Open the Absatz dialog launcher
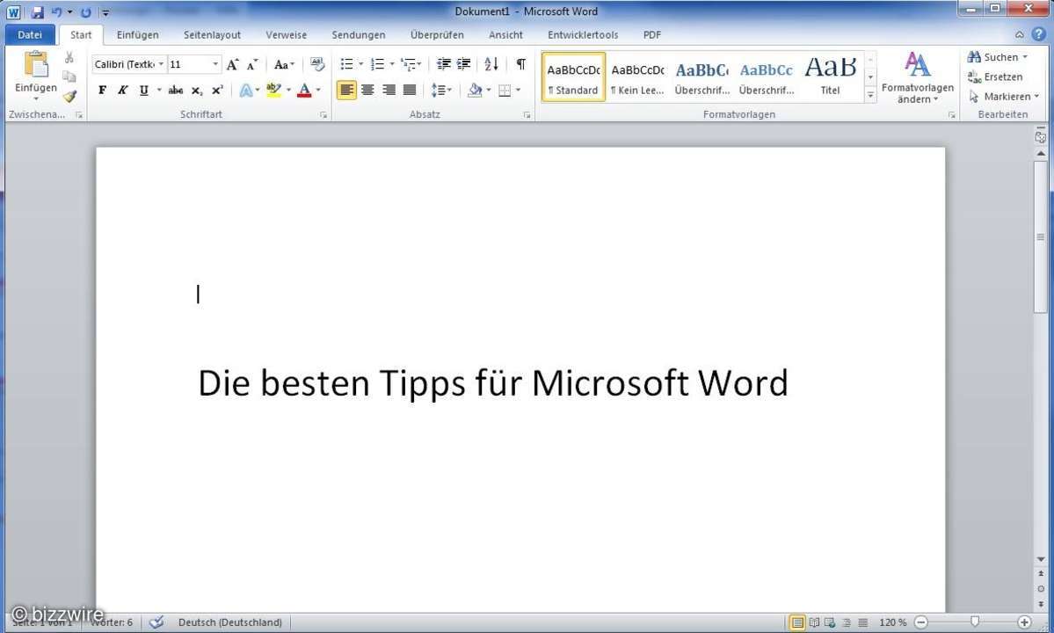Image resolution: width=1054 pixels, height=633 pixels. point(527,115)
